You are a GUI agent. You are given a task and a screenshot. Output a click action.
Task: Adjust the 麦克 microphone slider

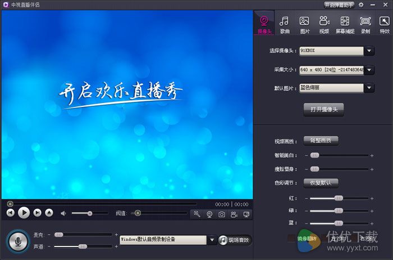83,235
